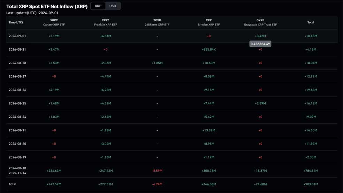Click the +8.56M Bitwise value

pyautogui.click(x=209, y=77)
